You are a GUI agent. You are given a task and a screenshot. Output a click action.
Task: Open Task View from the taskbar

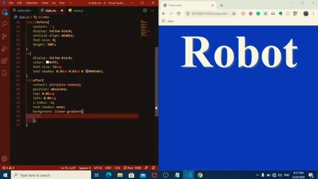tap(97, 175)
